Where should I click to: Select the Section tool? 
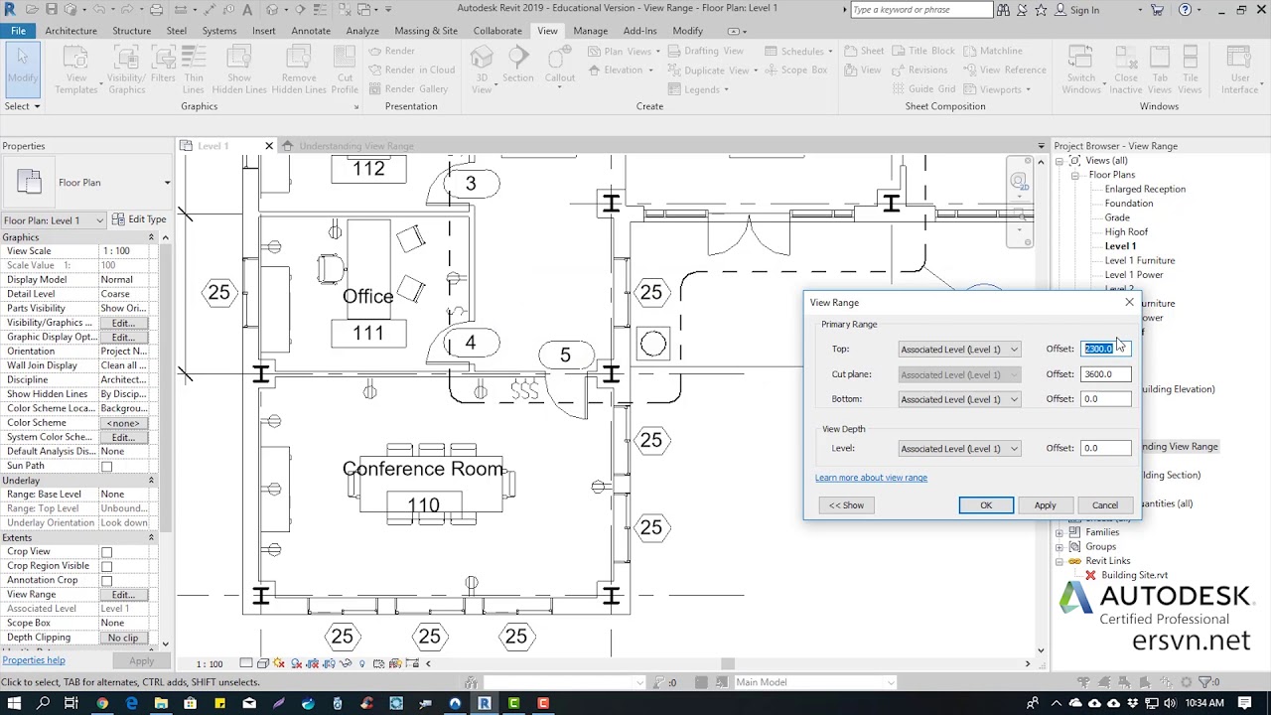[x=517, y=66]
